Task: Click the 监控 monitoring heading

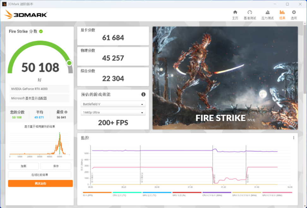Action: [85, 138]
